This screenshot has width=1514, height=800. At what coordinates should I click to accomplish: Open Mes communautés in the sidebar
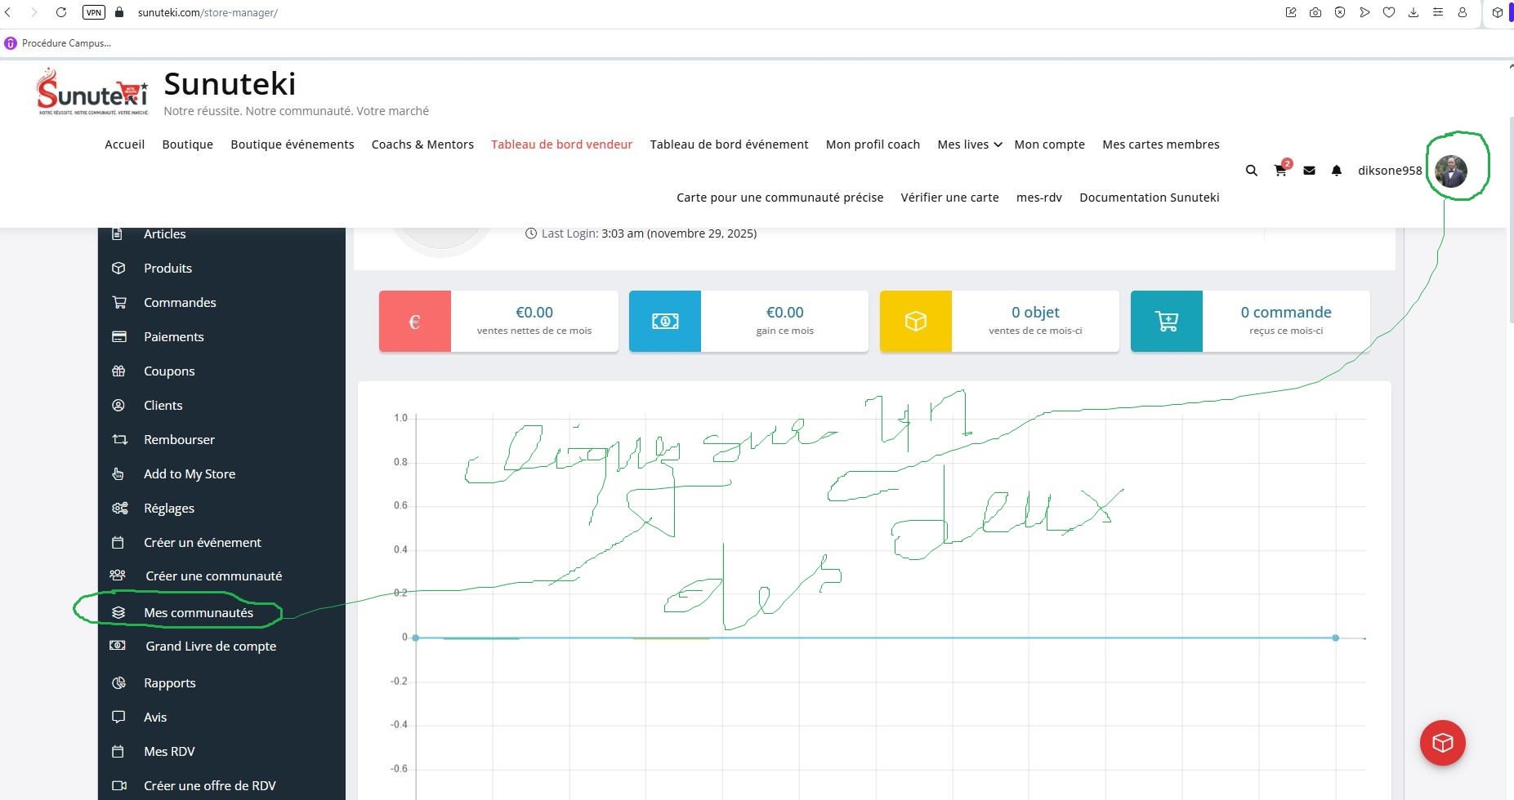point(198,612)
